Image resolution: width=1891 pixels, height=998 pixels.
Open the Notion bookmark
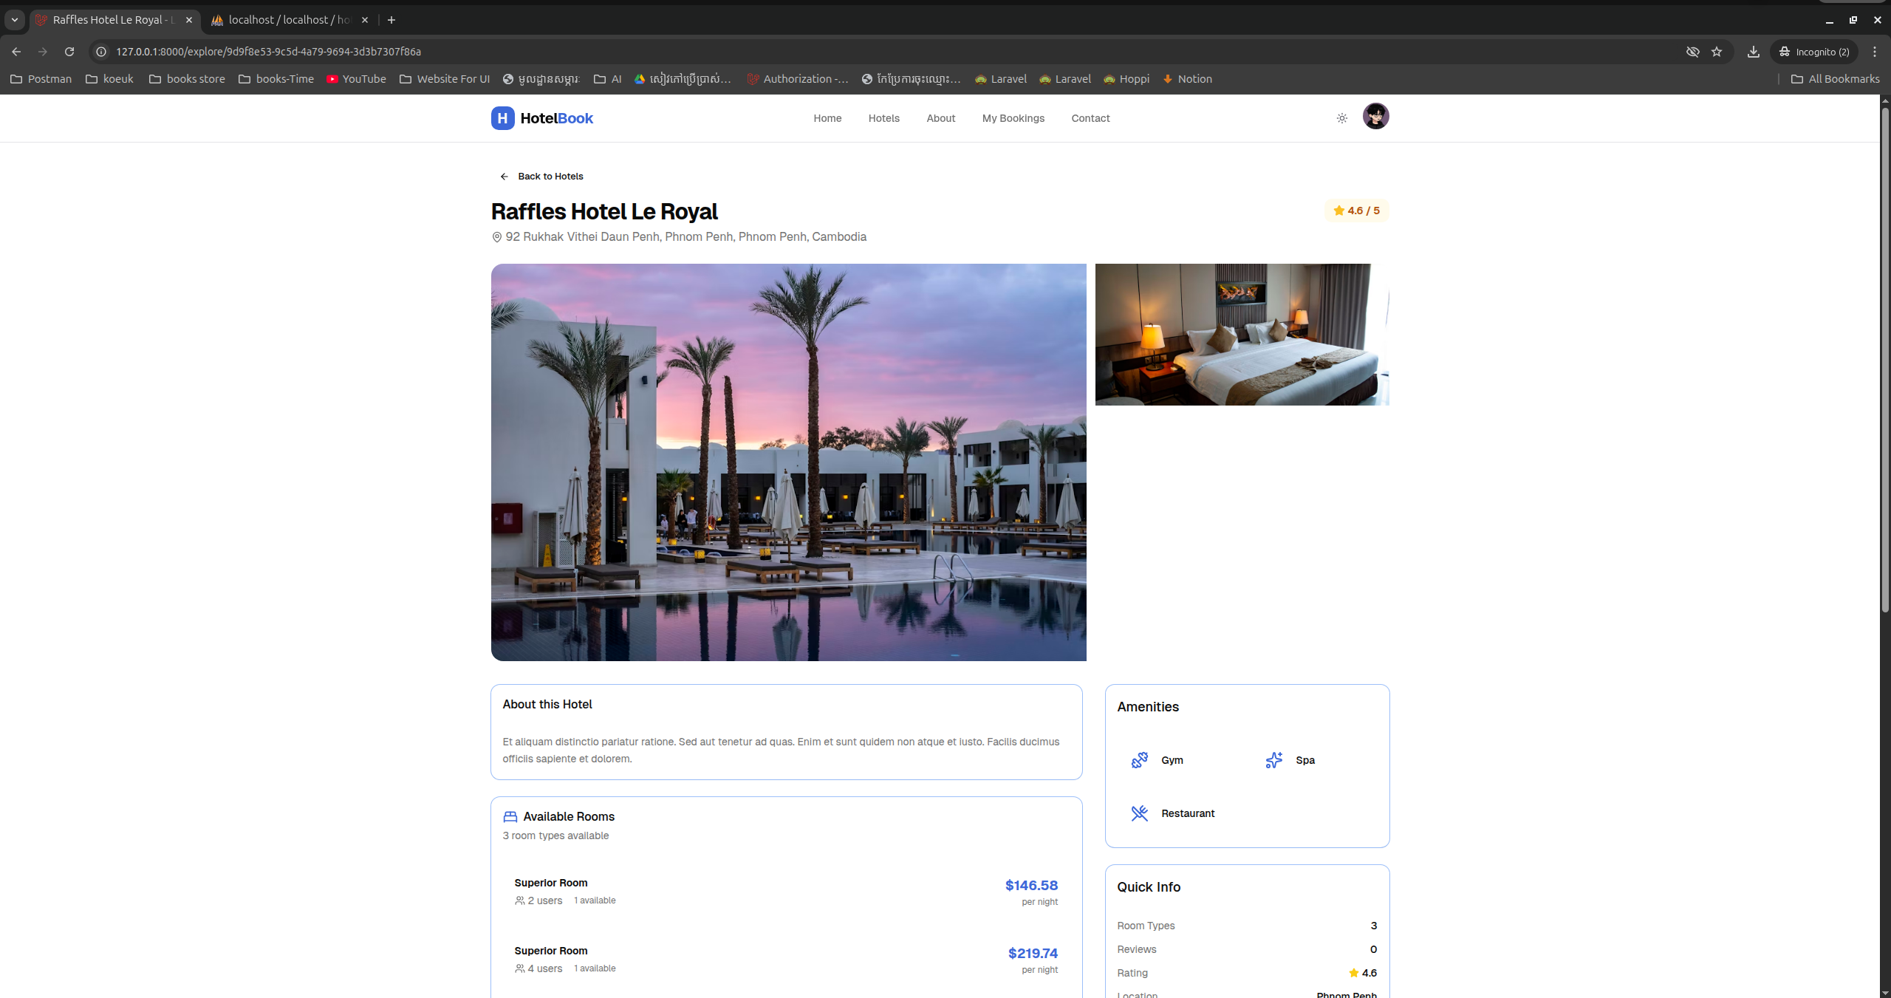click(1187, 79)
